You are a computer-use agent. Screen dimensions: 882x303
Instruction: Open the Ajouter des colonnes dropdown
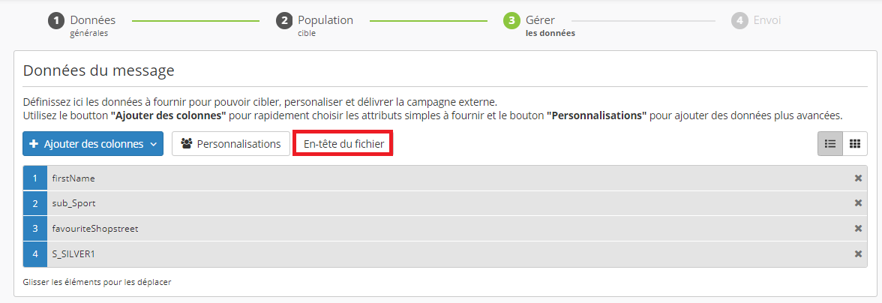tap(92, 144)
